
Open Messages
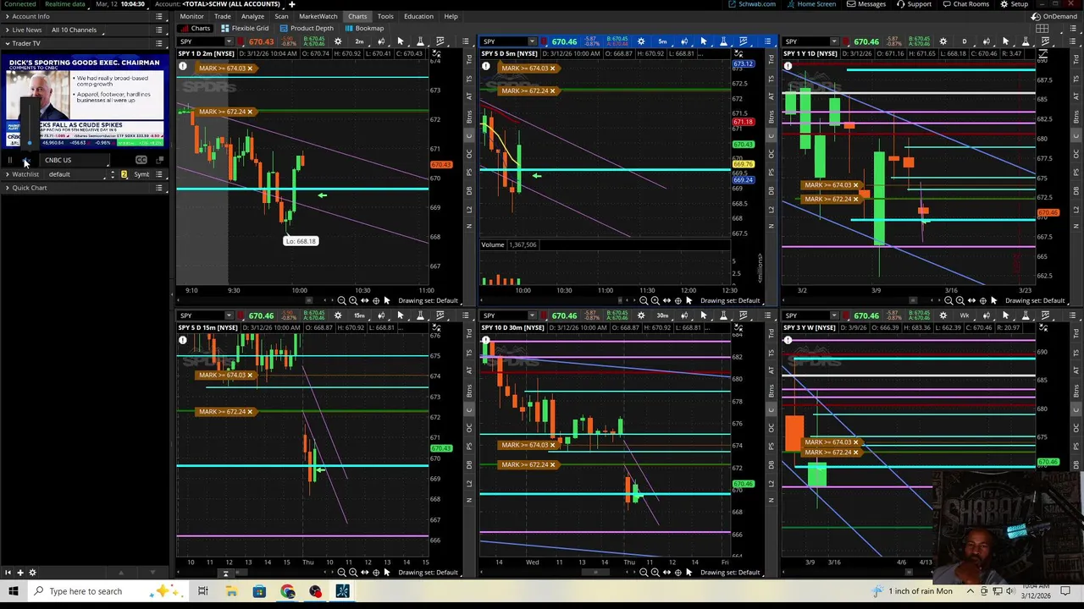[x=867, y=4]
